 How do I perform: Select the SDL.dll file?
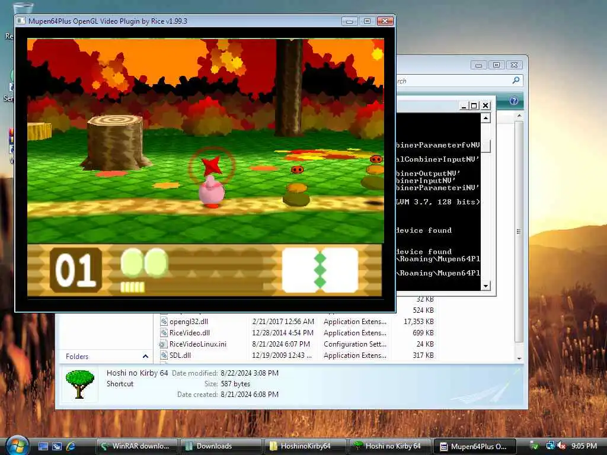180,355
